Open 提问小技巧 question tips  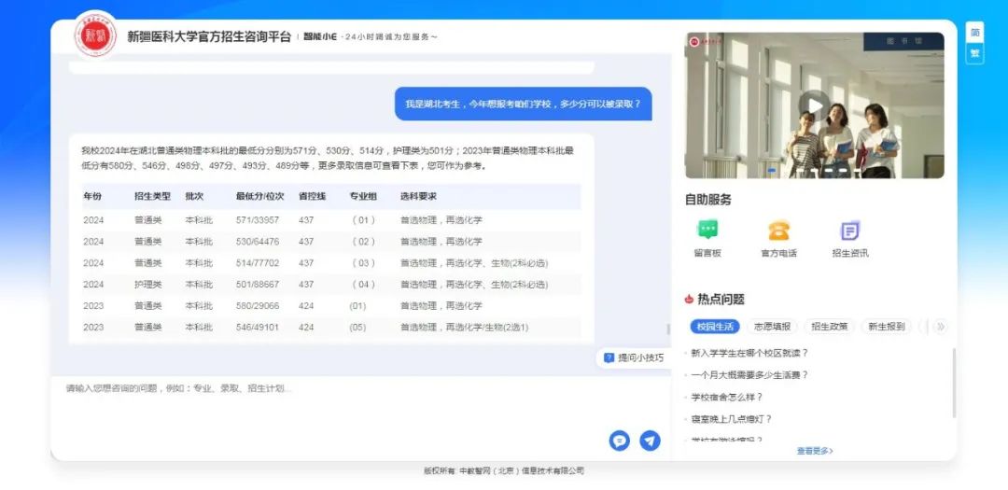(x=634, y=357)
